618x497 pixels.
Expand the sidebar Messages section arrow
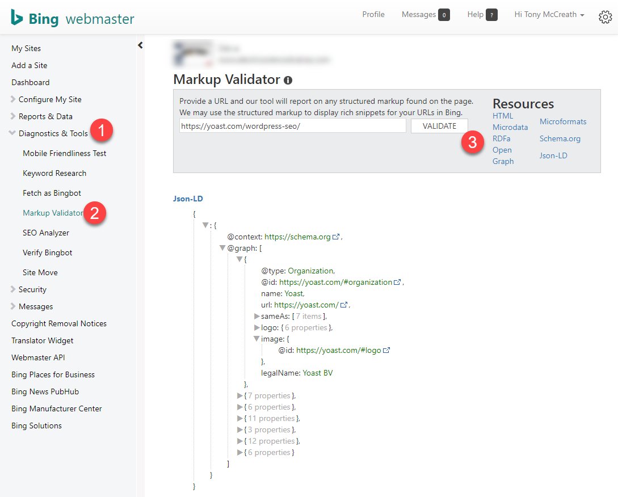[x=13, y=306]
